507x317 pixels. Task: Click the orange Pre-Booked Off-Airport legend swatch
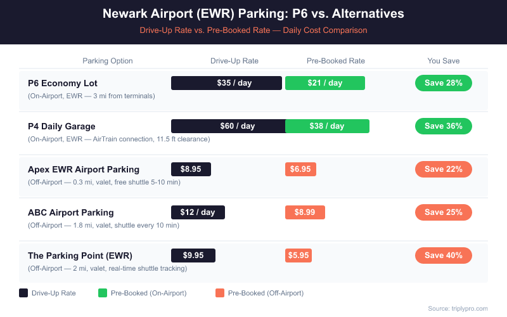pos(220,293)
